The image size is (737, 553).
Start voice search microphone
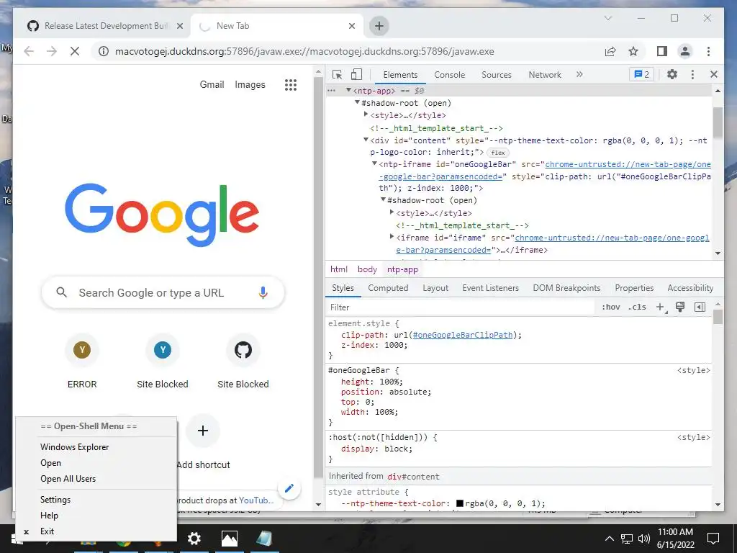[x=263, y=292]
